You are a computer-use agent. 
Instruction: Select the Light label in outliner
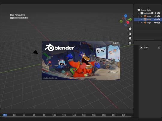pyautogui.click(x=149, y=23)
